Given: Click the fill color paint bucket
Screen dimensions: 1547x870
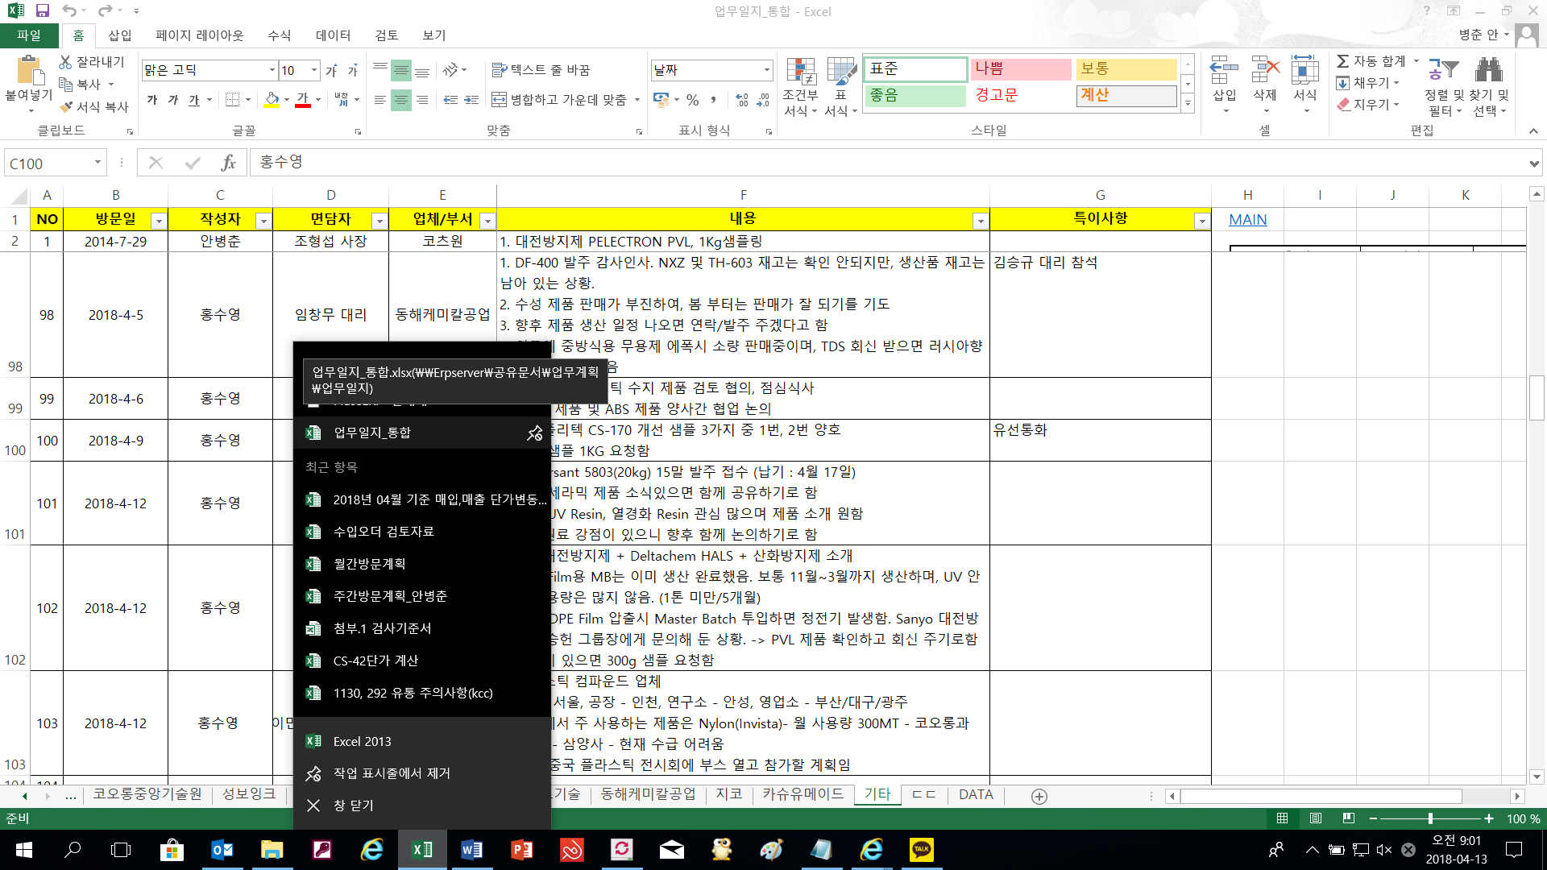Looking at the screenshot, I should click(x=272, y=100).
